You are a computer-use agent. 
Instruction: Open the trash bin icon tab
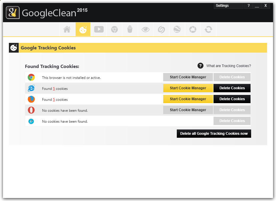click(130, 29)
